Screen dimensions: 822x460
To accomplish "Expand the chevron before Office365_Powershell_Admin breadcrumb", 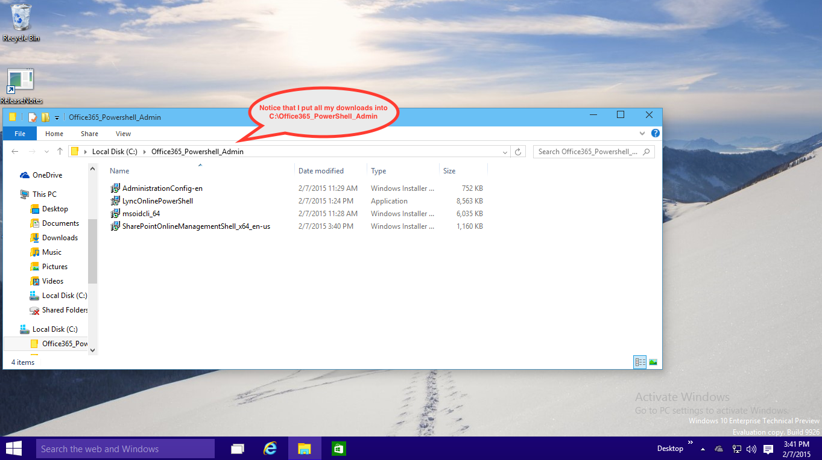I will click(145, 152).
